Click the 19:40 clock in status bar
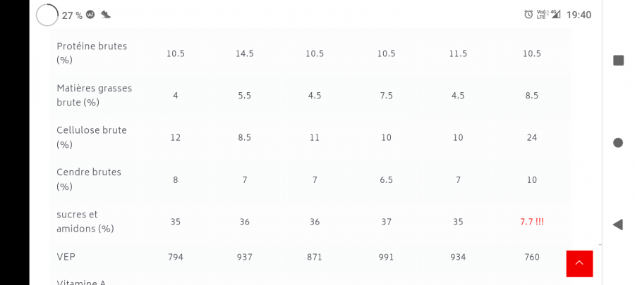Viewport: 635px width, 285px height. [579, 15]
